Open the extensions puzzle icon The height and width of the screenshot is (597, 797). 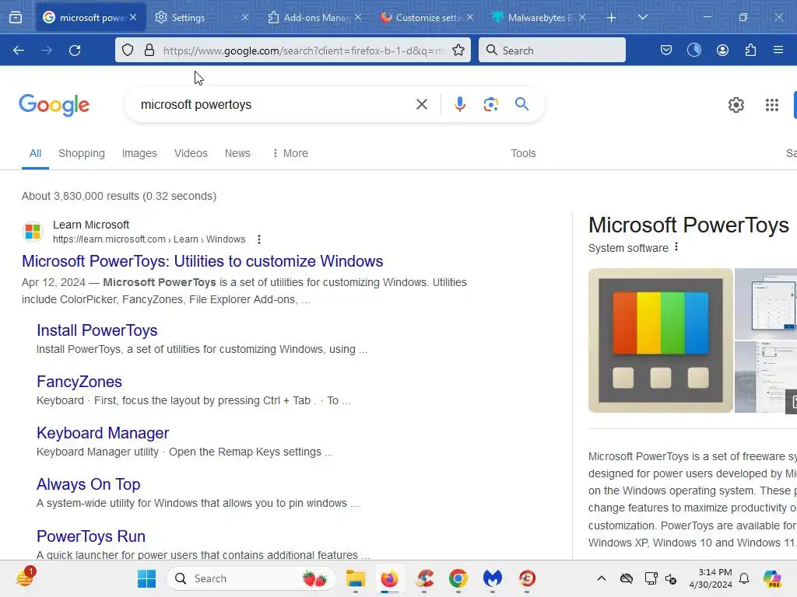(750, 50)
